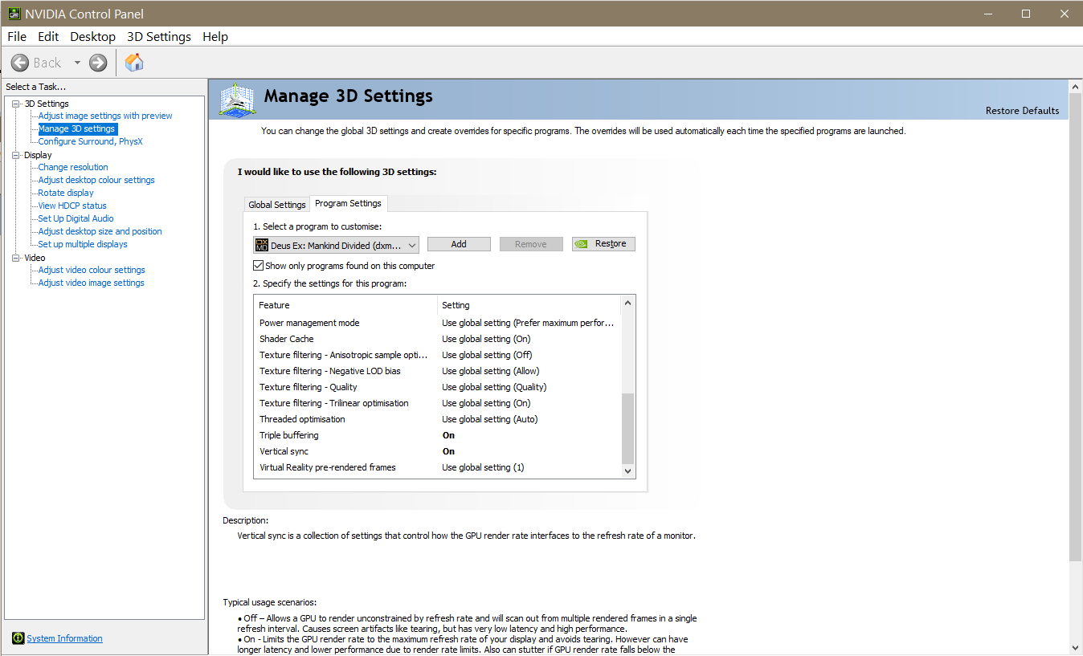Open 'View HDCP status' task
The image size is (1083, 656).
pyautogui.click(x=72, y=206)
